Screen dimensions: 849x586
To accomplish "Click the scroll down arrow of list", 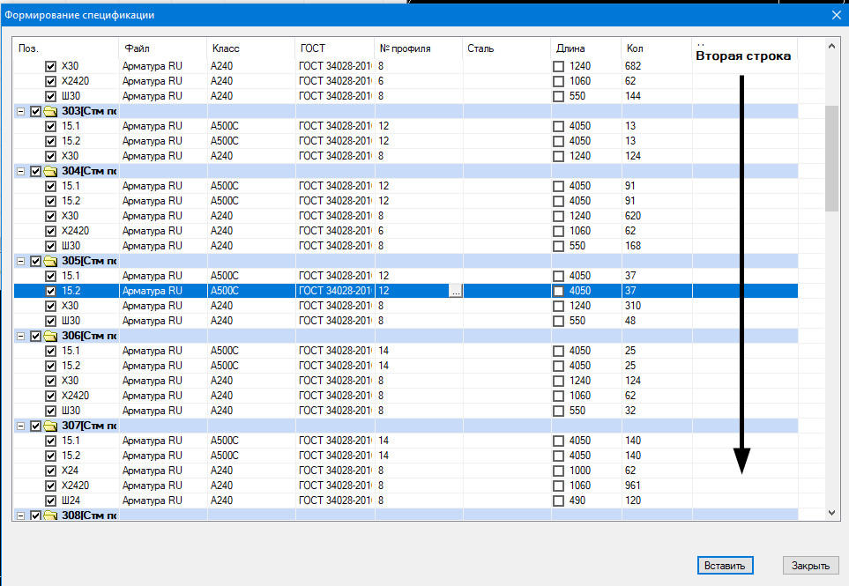I will tap(830, 512).
